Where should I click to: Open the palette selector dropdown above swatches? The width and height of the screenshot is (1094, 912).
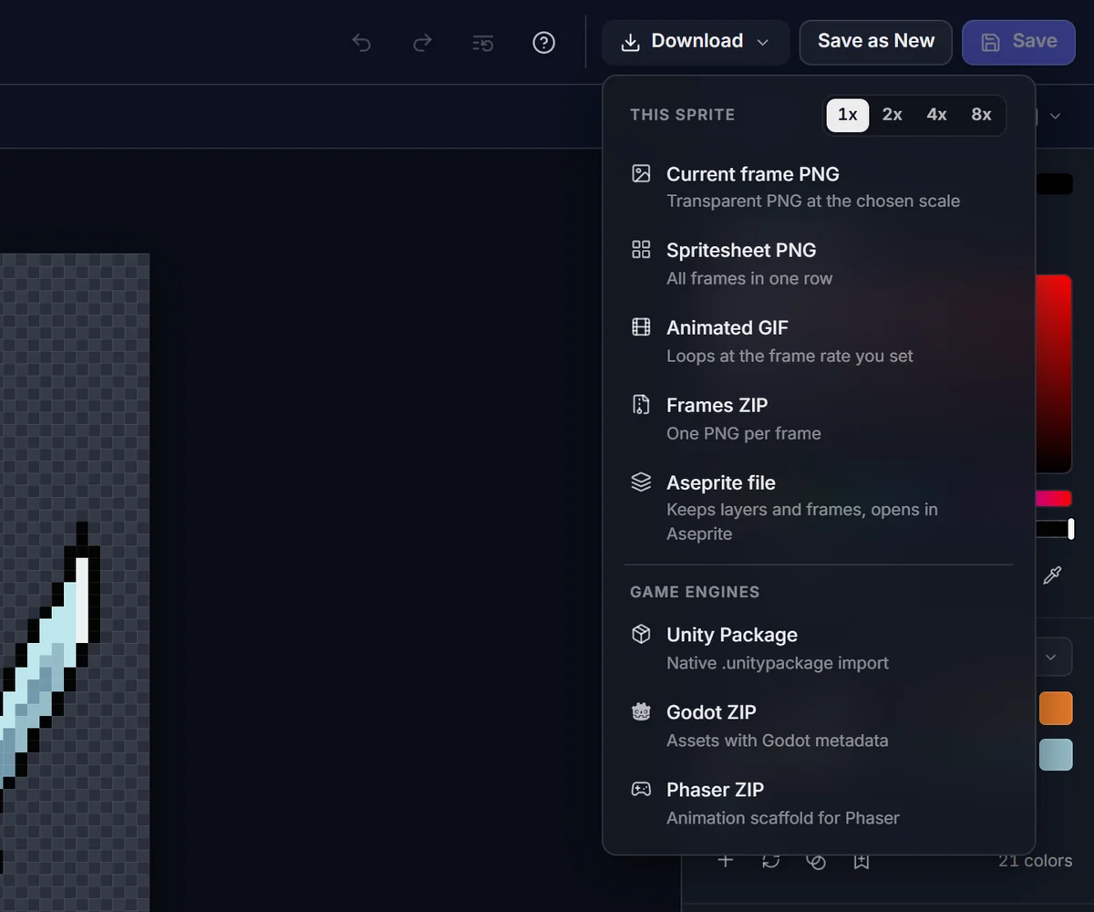[x=1051, y=657]
